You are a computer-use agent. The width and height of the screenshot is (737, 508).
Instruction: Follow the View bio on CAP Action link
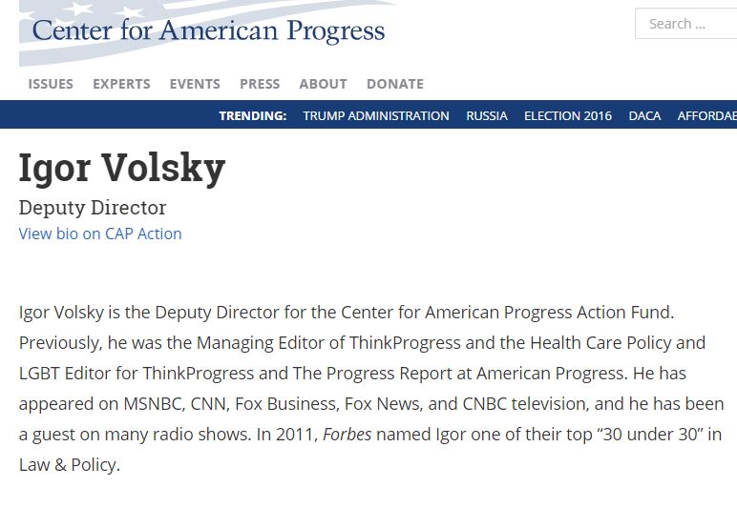[100, 234]
